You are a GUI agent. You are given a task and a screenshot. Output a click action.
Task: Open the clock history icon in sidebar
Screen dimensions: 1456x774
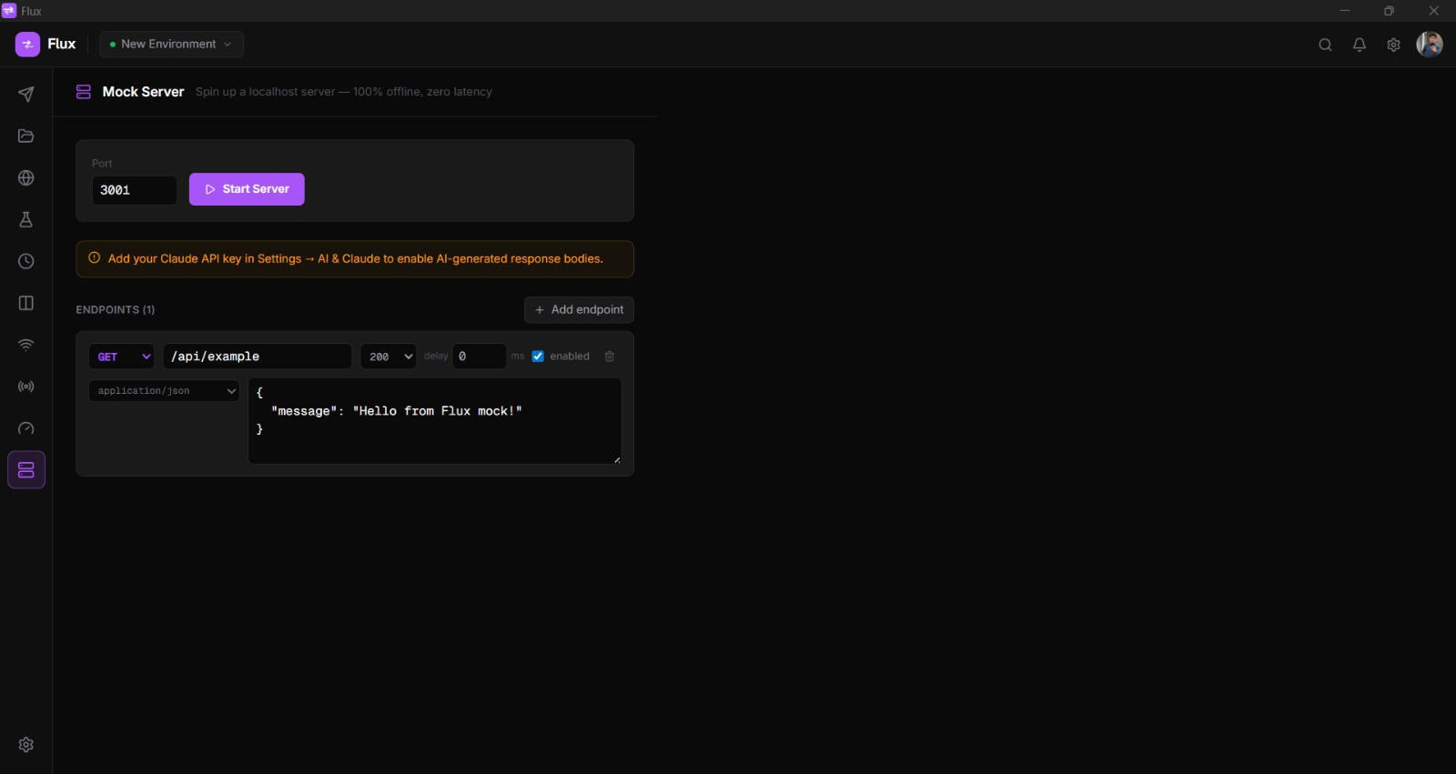26,262
